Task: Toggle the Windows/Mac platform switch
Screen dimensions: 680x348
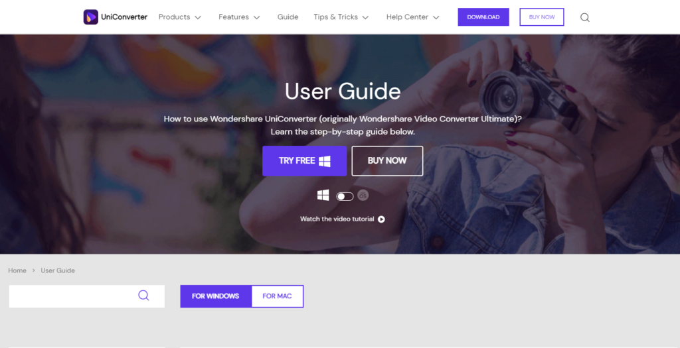Action: click(345, 196)
